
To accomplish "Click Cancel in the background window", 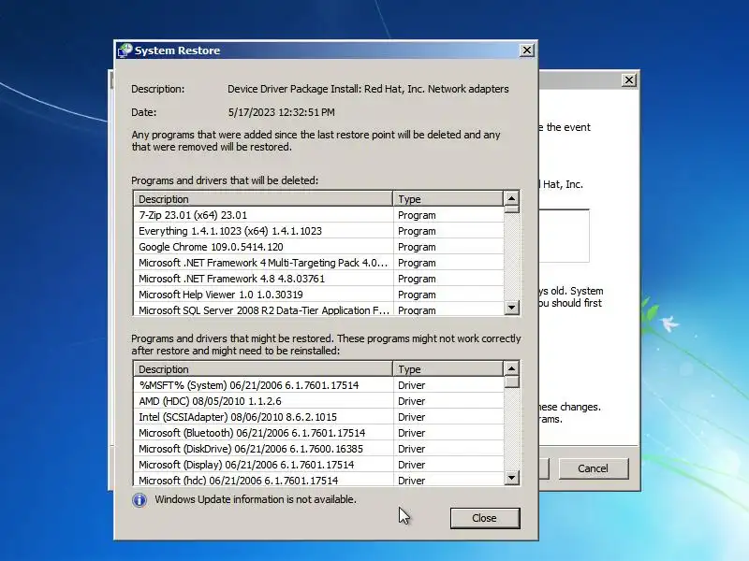I will click(593, 468).
